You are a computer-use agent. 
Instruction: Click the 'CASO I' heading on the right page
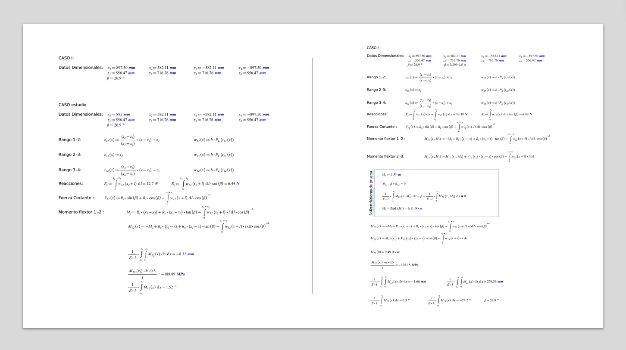[372, 48]
